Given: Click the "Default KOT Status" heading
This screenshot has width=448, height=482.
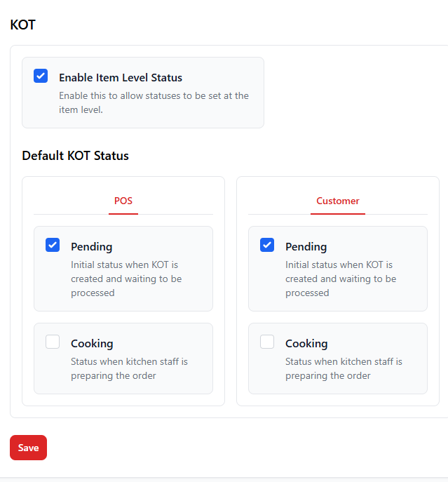Looking at the screenshot, I should 75,156.
